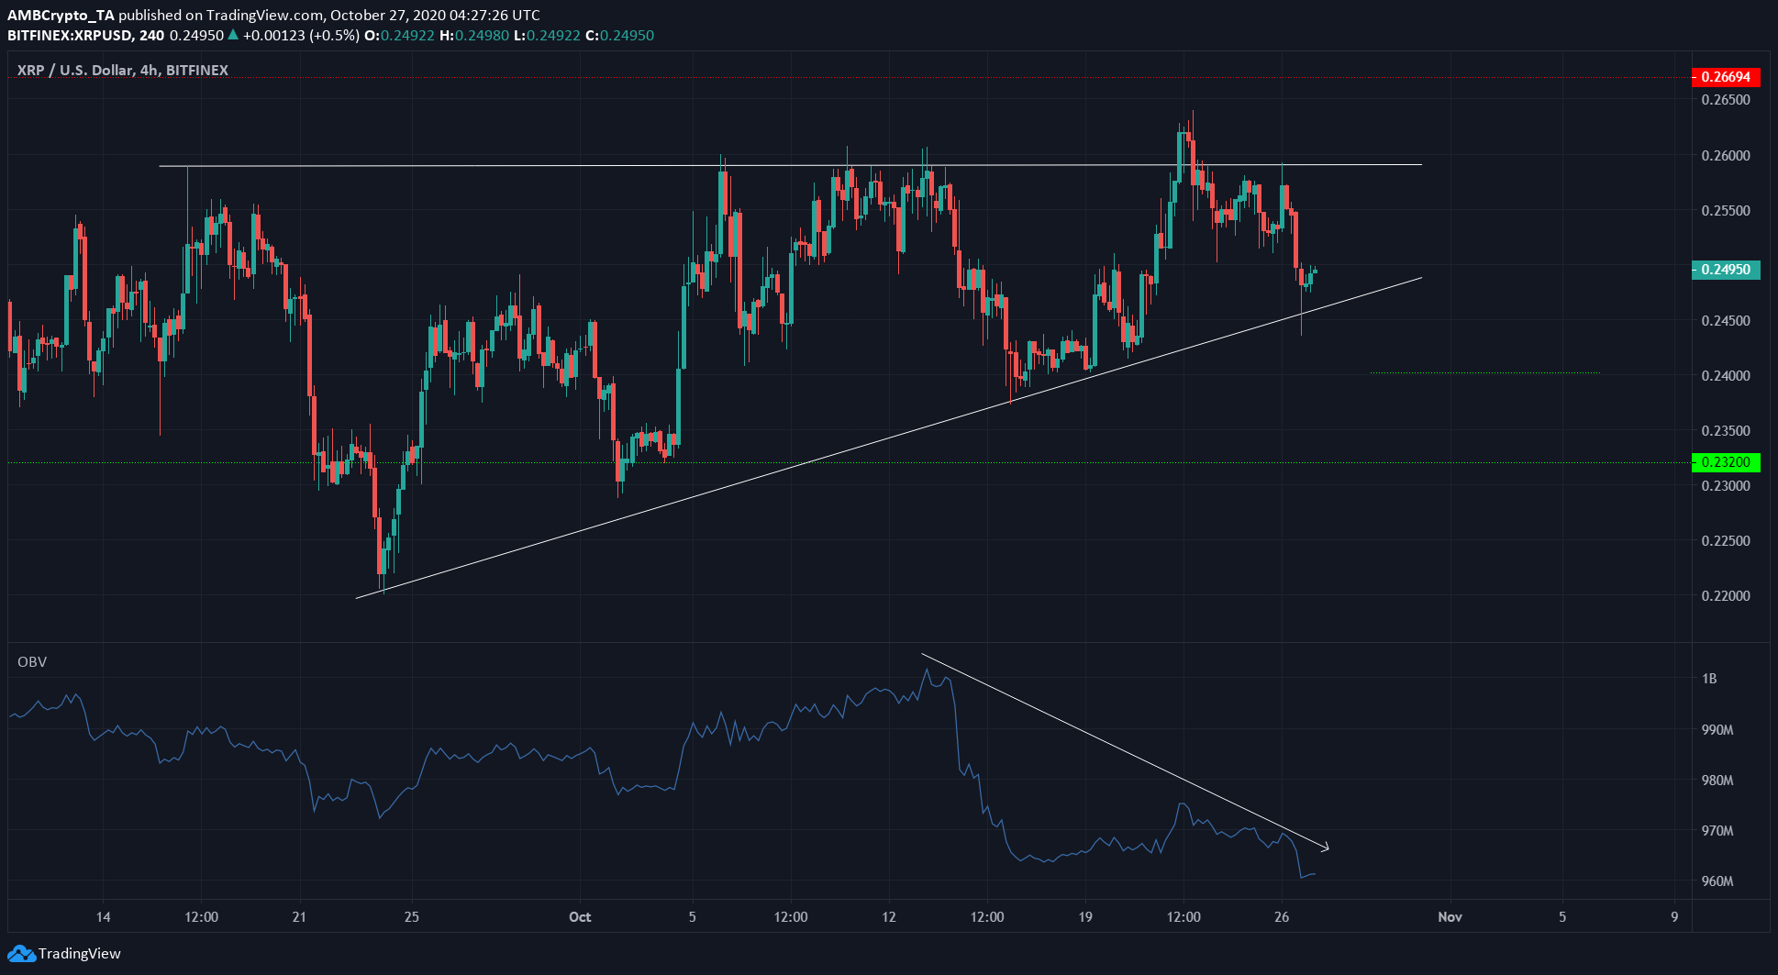Click the TradingView cloud logo icon

21,954
